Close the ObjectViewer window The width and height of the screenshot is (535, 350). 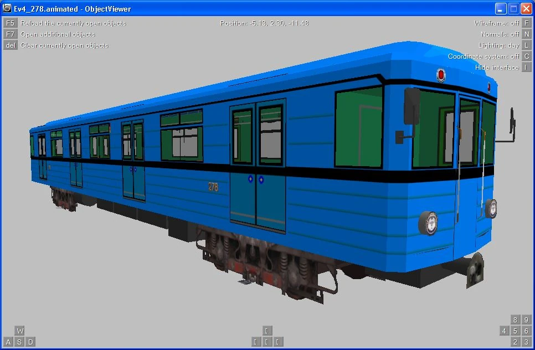(526, 8)
